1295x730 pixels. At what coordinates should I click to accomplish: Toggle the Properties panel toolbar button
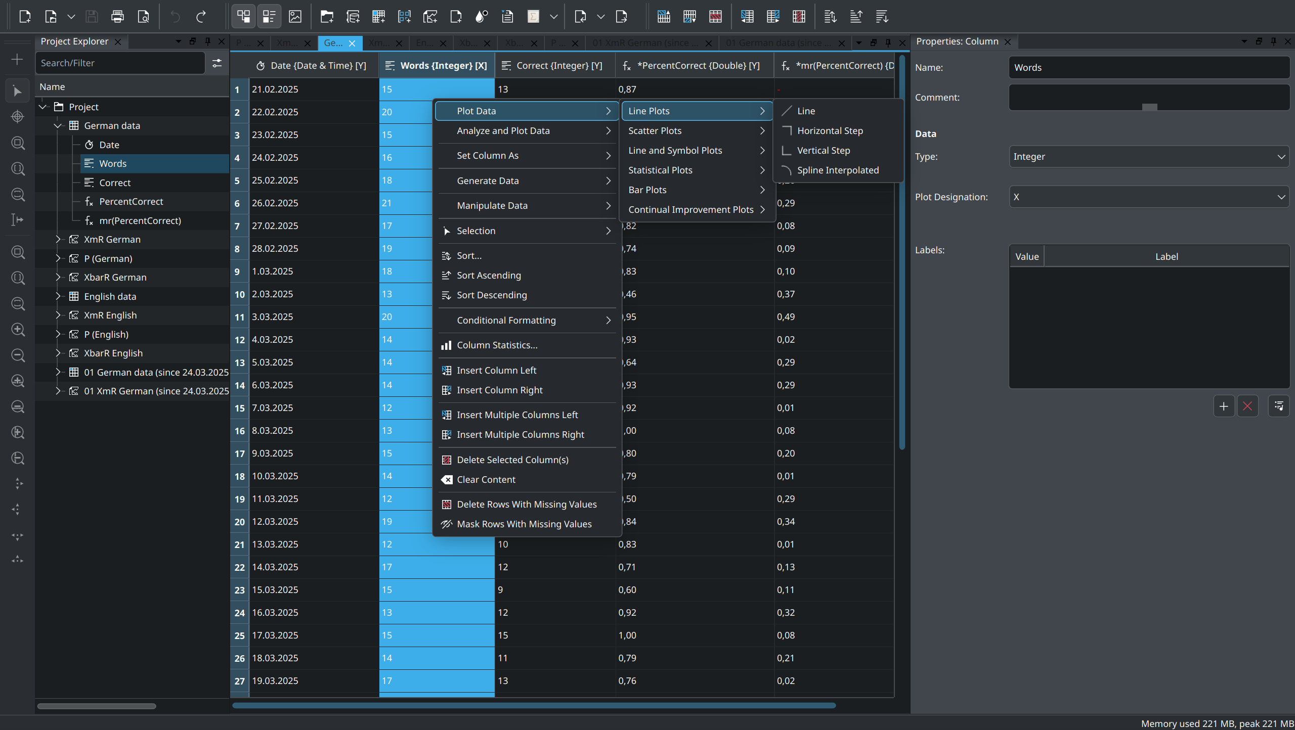click(269, 17)
